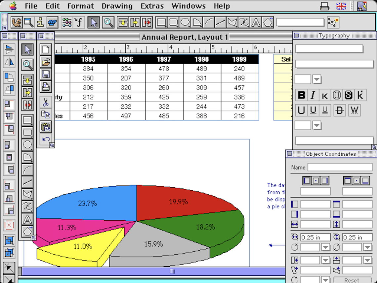The height and width of the screenshot is (283, 377).
Task: Toggle strikethrough style in Typography palette
Action: point(339,110)
